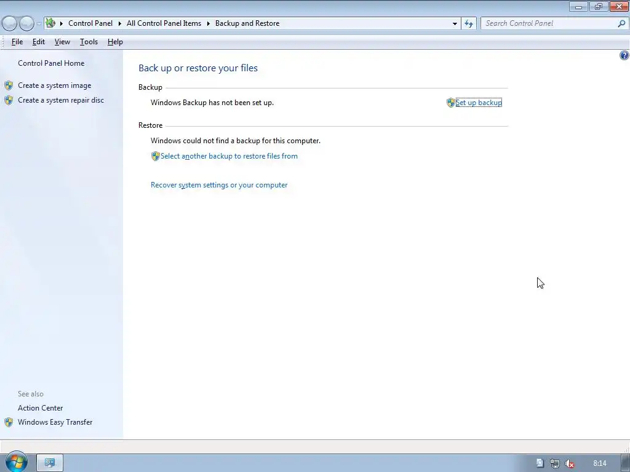The width and height of the screenshot is (630, 472).
Task: Open Recover system settings or your computer
Action: pyautogui.click(x=219, y=185)
